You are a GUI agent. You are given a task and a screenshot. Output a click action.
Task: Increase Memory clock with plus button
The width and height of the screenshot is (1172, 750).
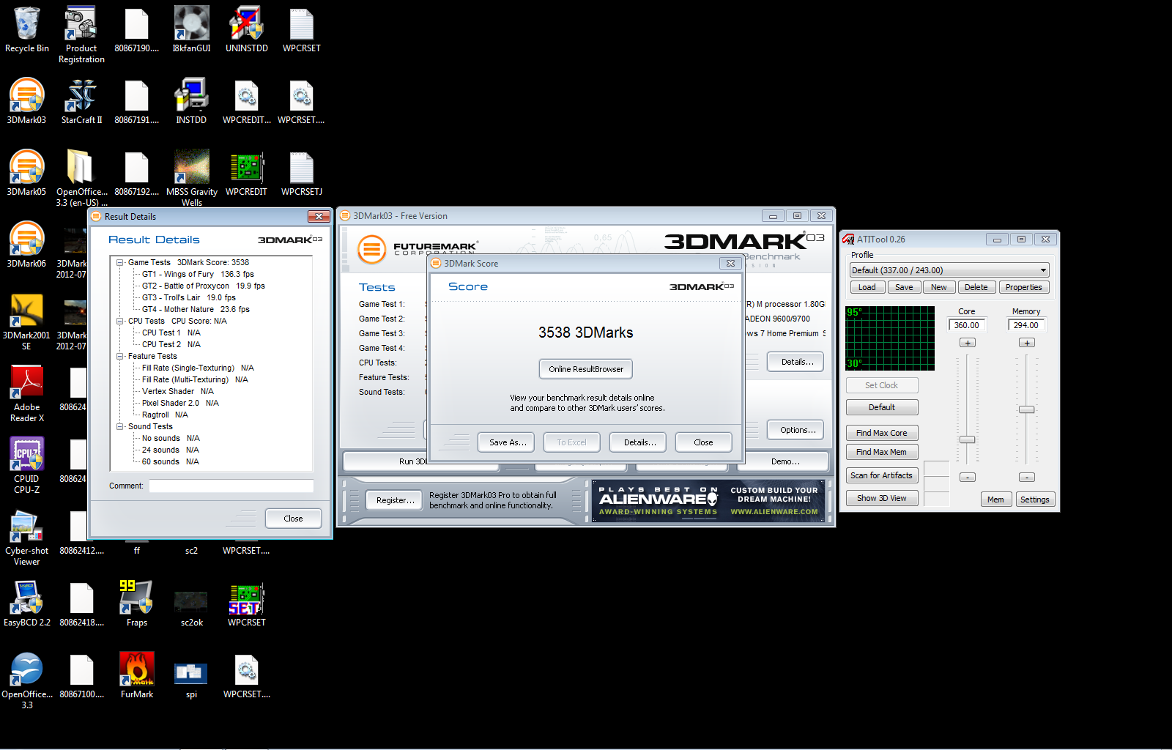[1027, 343]
